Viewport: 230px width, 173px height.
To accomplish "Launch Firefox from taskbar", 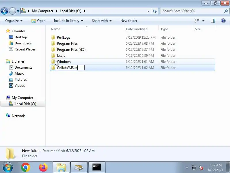I will [43, 167].
